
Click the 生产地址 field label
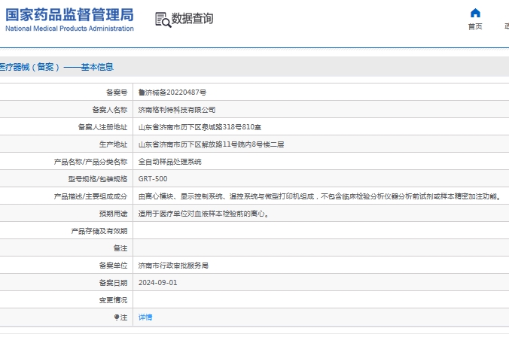tap(113, 144)
